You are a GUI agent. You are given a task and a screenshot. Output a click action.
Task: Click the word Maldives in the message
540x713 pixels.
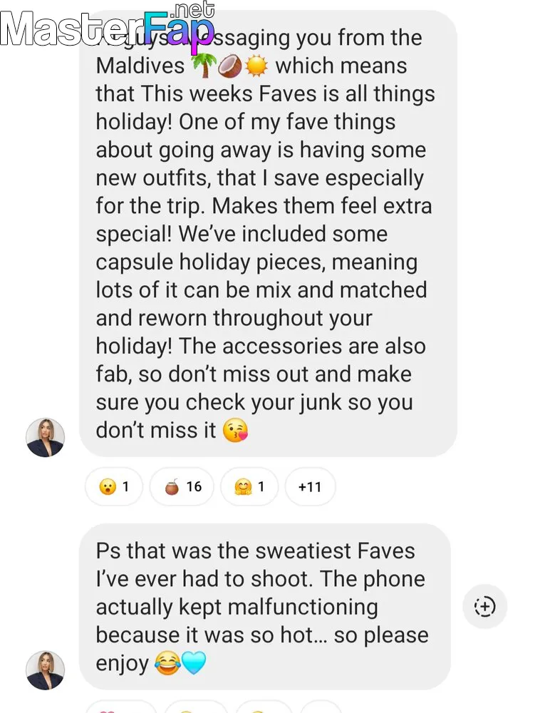pos(140,66)
